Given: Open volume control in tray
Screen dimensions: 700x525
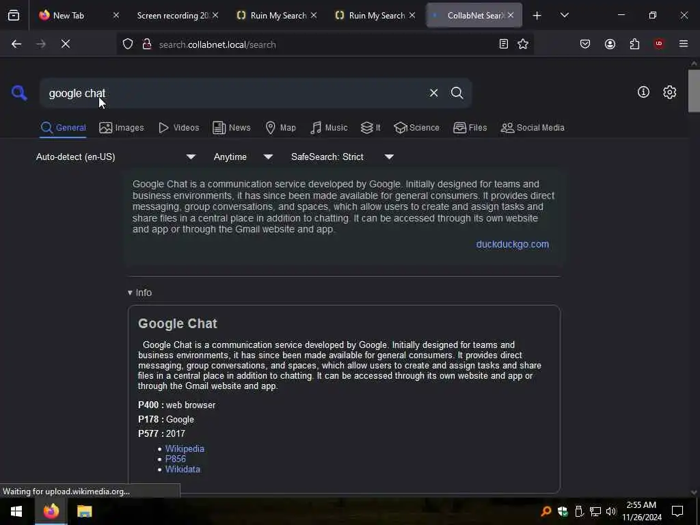Looking at the screenshot, I should click(x=610, y=511).
